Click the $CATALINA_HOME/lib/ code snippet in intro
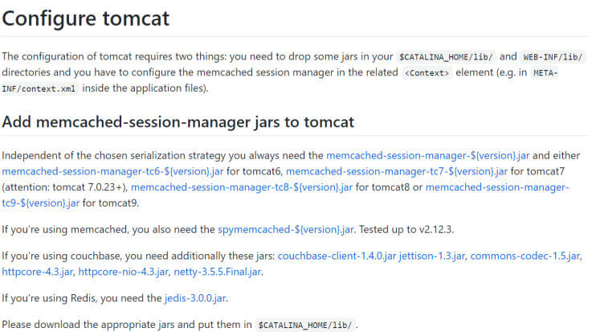596x332 pixels. click(446, 57)
